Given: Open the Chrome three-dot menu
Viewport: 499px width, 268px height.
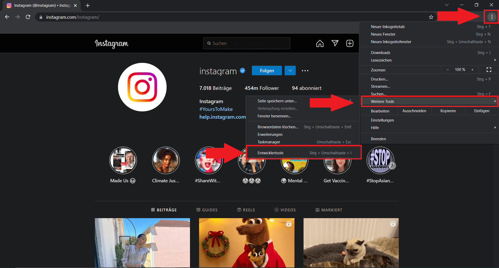Looking at the screenshot, I should pos(491,17).
